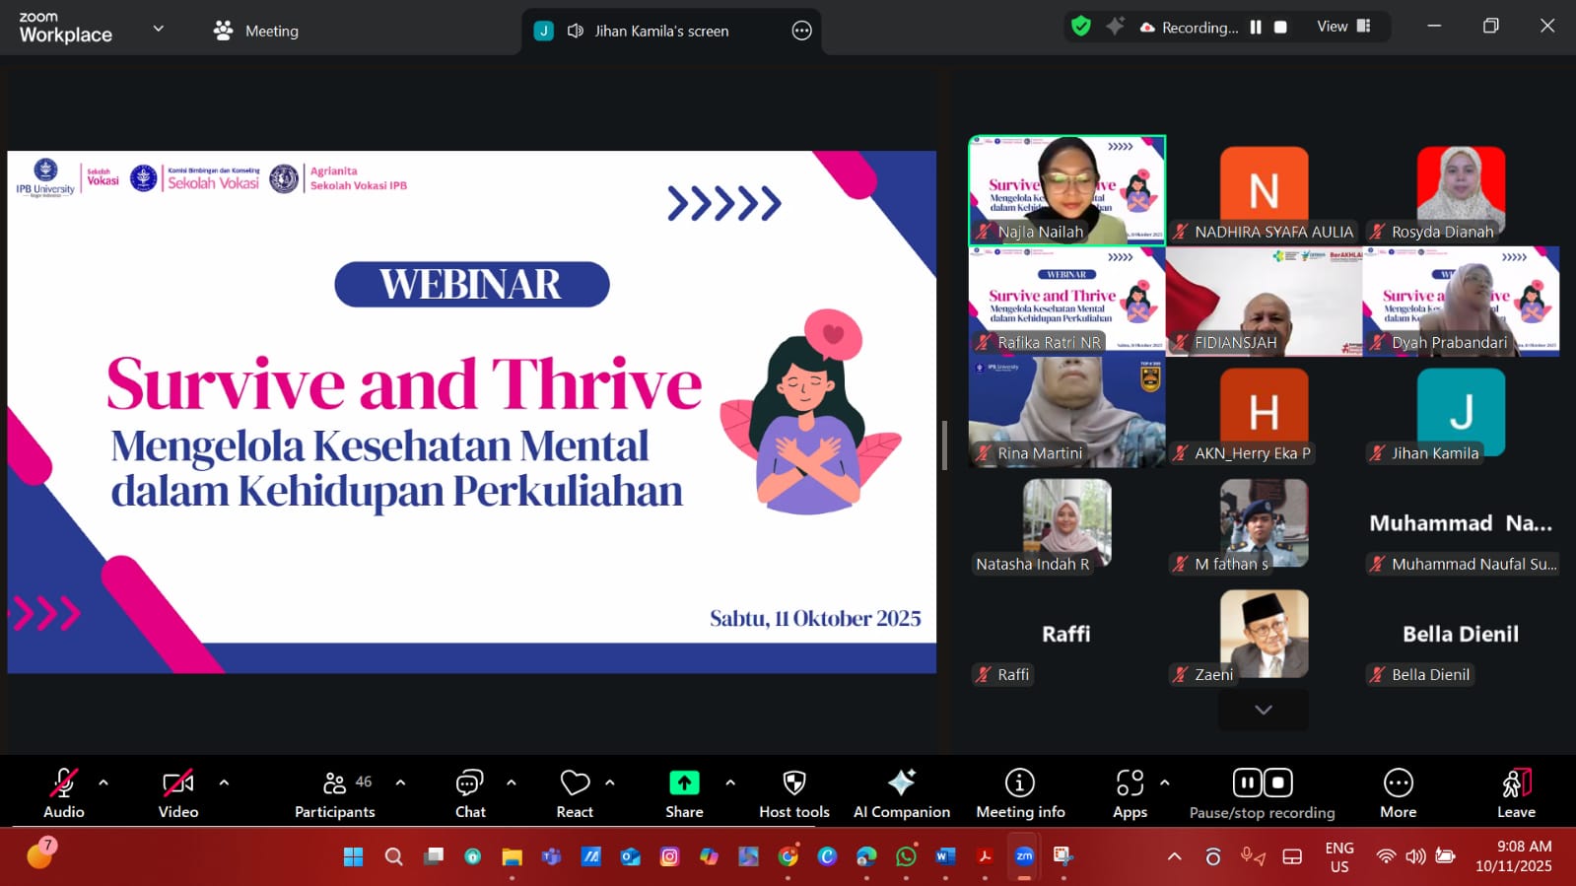Open WhatsApp from the Windows taskbar
Screen dimensions: 1576x886
(906, 856)
